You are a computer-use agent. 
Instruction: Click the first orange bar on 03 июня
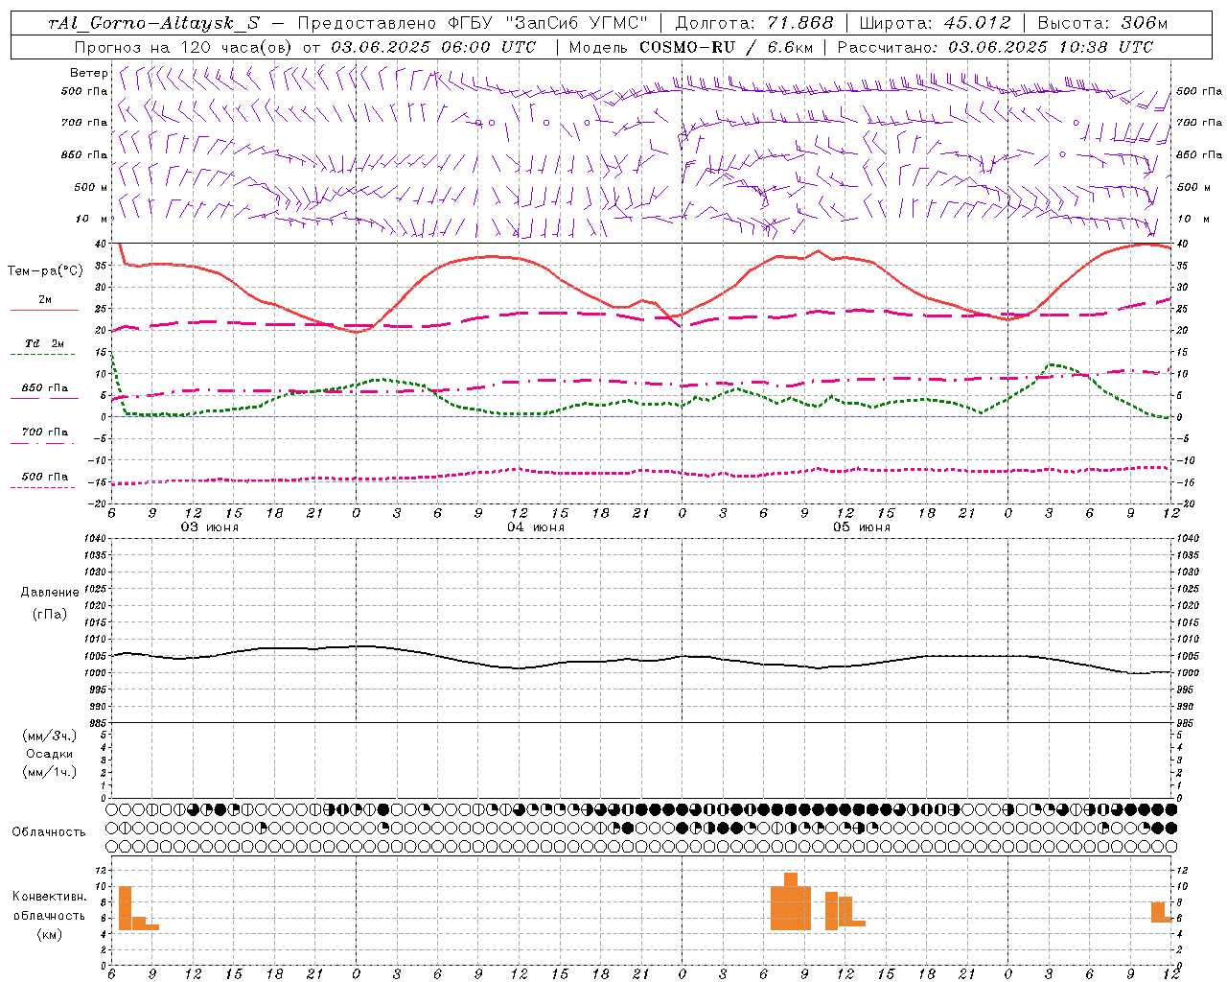125,908
